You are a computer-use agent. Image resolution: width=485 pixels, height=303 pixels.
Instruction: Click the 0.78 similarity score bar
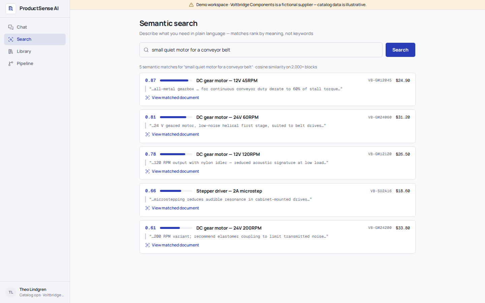coord(176,154)
